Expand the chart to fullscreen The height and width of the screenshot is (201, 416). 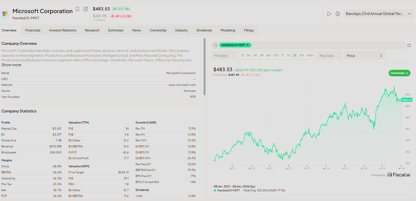(x=409, y=45)
